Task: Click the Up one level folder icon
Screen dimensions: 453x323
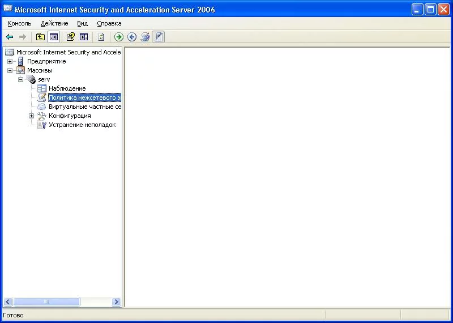Action: tap(40, 37)
